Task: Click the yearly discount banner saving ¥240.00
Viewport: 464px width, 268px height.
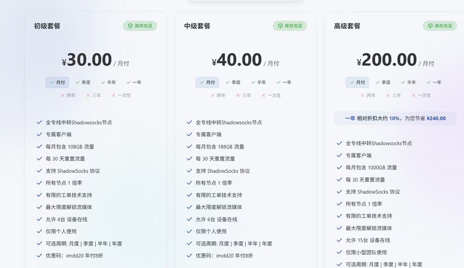Action: tap(396, 118)
